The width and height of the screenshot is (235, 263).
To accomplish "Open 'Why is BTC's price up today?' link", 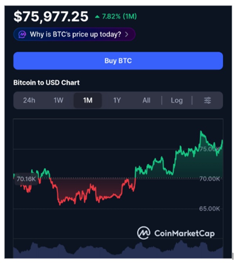I will pos(75,34).
